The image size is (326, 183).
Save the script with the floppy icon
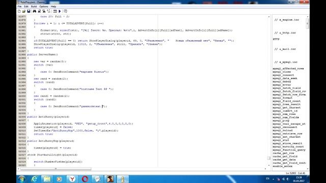tap(29, 11)
